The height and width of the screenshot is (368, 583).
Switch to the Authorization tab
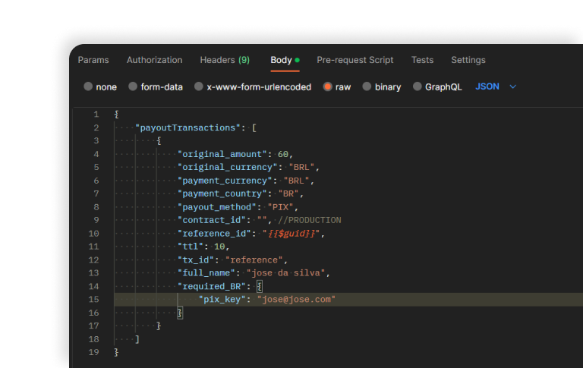coord(154,60)
